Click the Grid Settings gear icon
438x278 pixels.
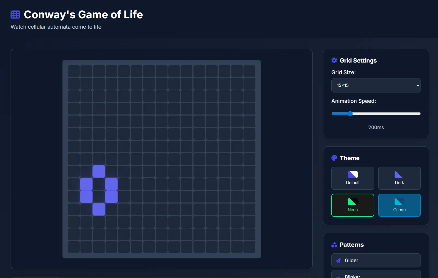click(334, 60)
